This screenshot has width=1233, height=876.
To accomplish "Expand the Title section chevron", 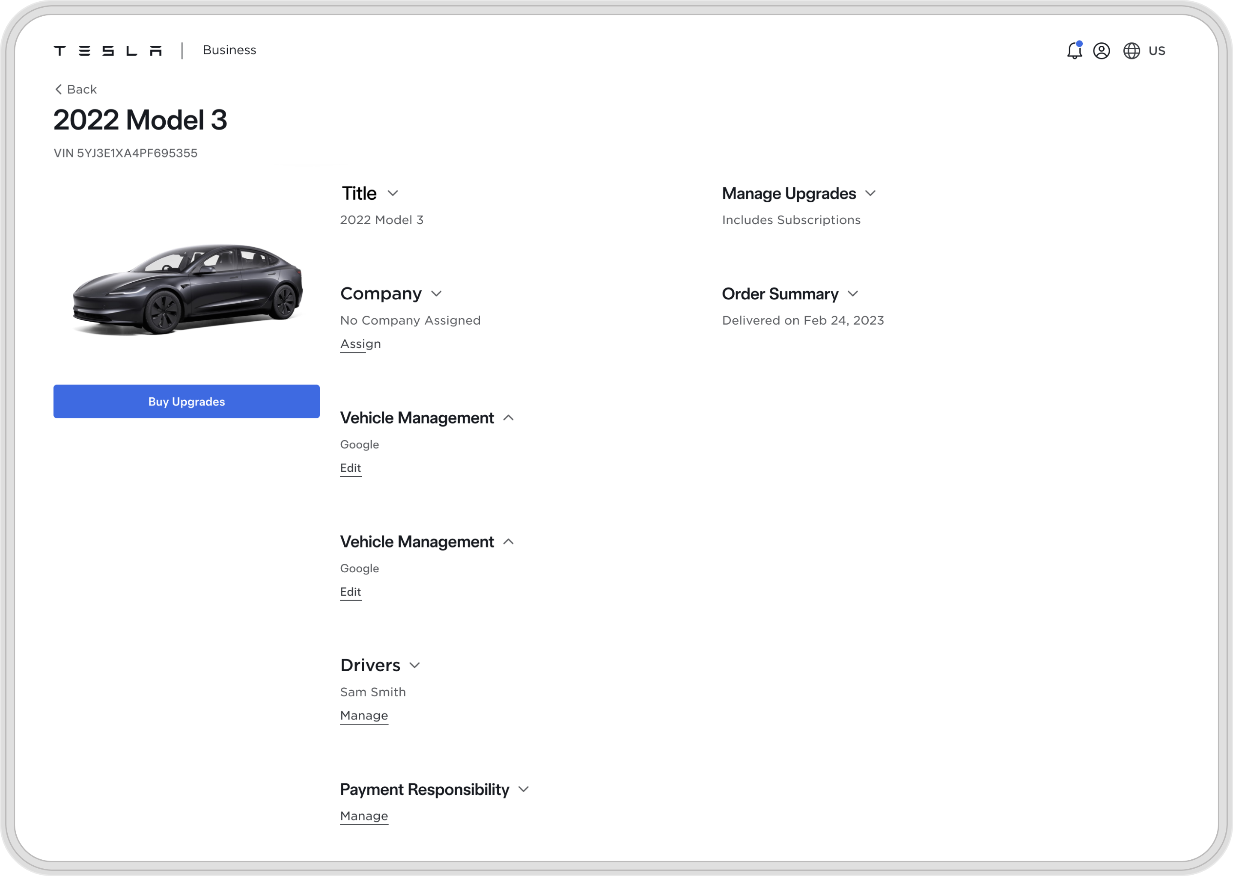I will pyautogui.click(x=393, y=193).
